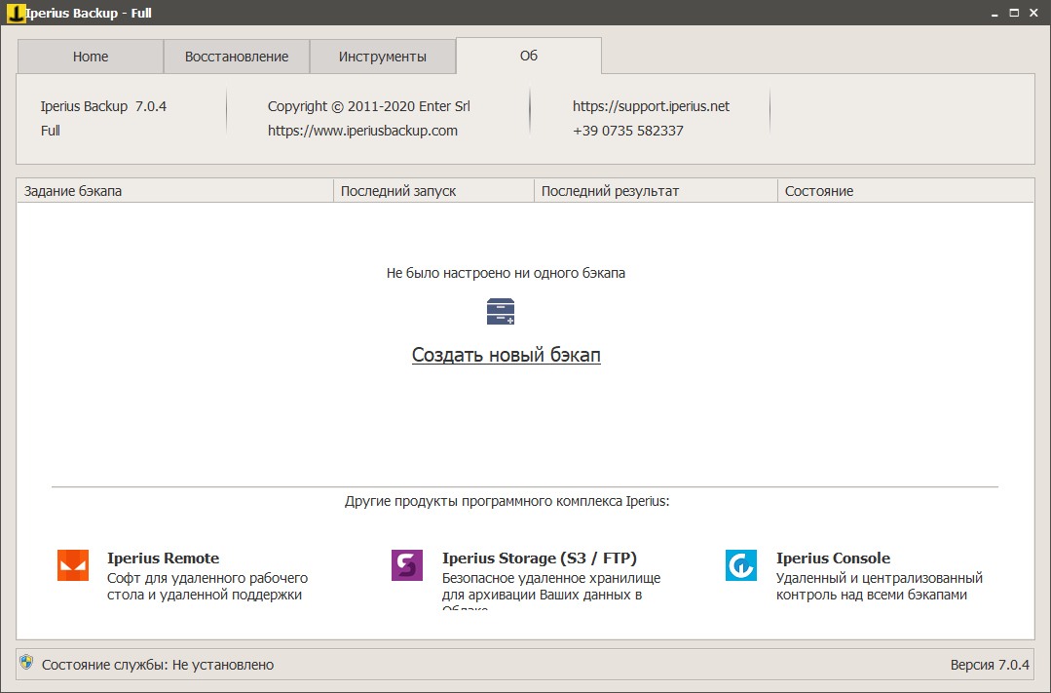Click the purple Iperius Storage icon
This screenshot has height=693, width=1051.
coord(407,565)
